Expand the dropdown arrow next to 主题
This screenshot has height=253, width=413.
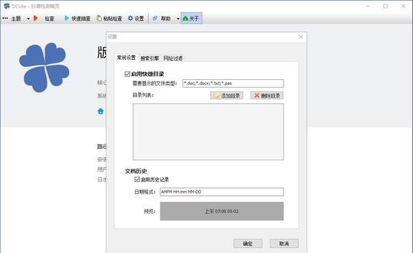click(28, 19)
